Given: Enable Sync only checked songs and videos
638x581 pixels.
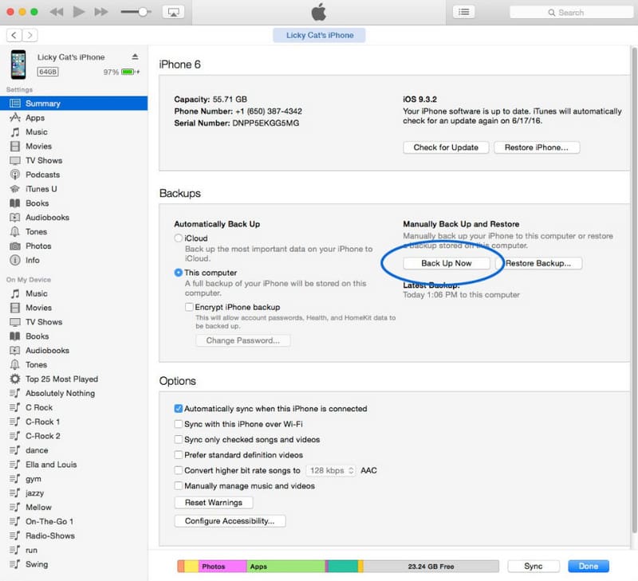Looking at the screenshot, I should [178, 440].
